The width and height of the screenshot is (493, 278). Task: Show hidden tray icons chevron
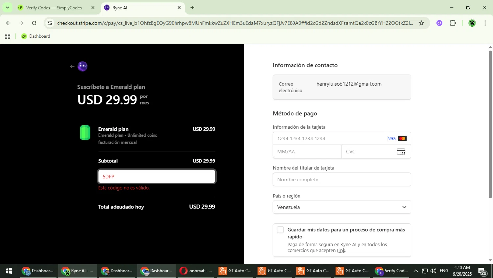pos(416,271)
